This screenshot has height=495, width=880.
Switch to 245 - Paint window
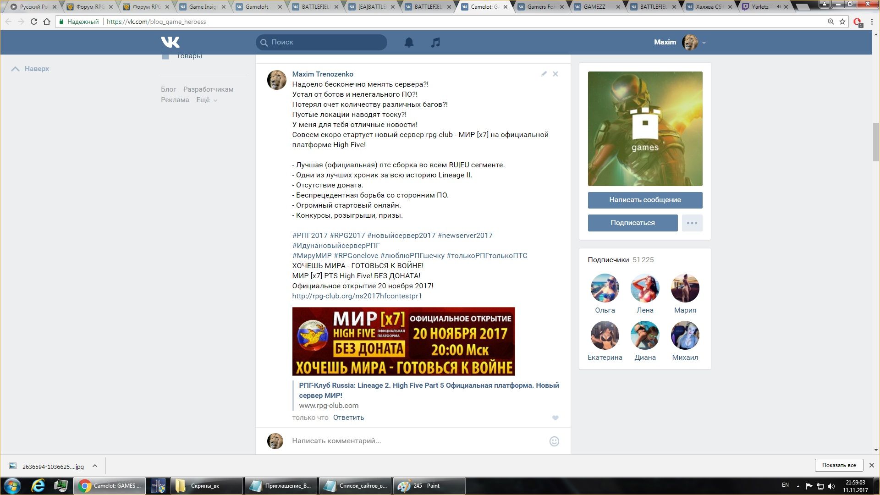[429, 486]
